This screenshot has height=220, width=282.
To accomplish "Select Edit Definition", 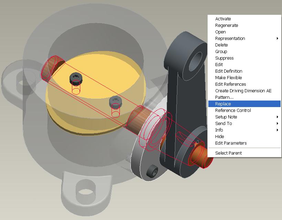I will 244,71.
